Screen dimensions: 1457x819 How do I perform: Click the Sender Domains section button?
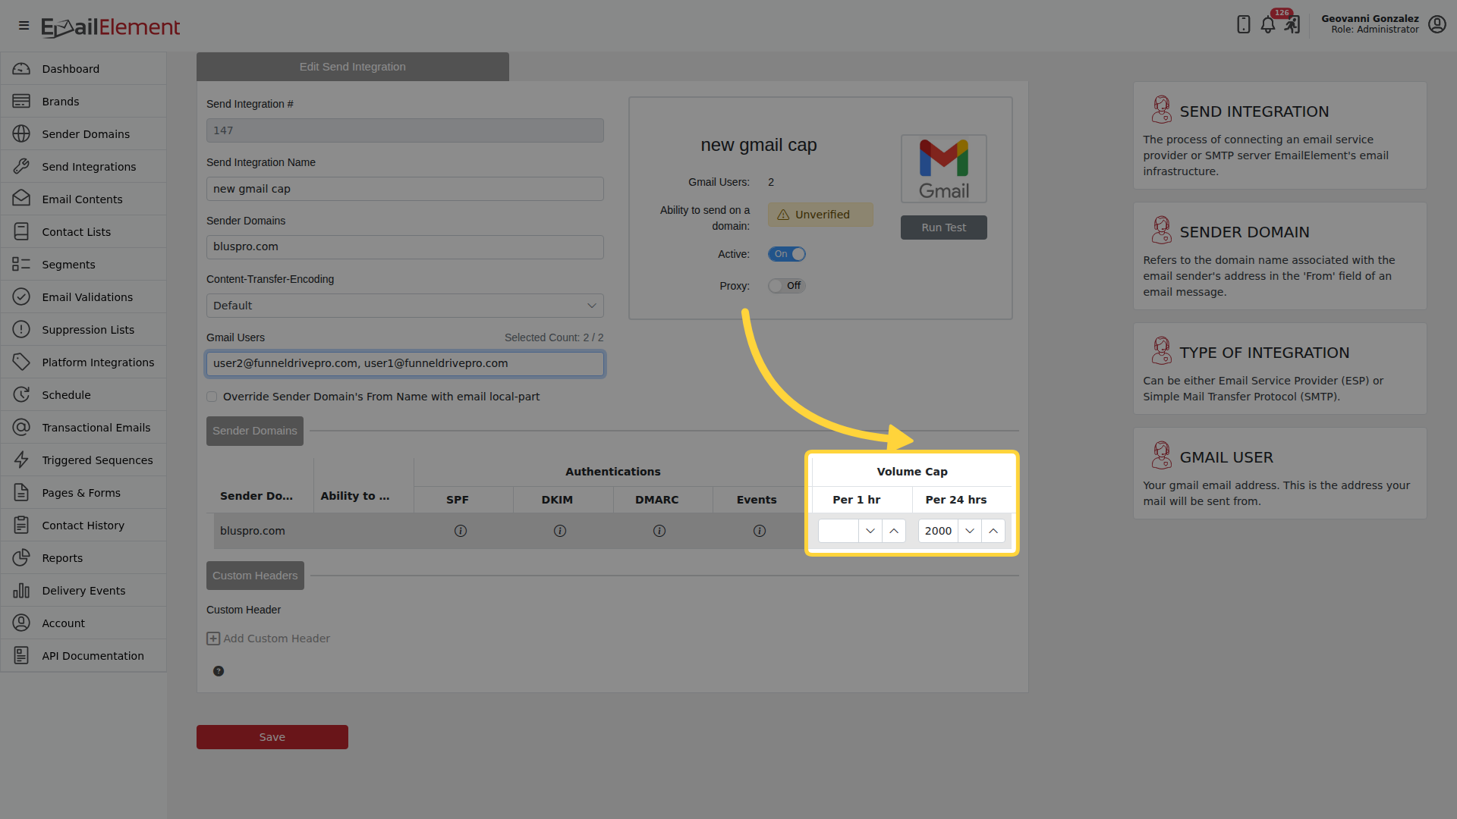255,431
